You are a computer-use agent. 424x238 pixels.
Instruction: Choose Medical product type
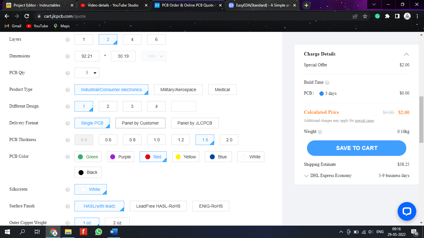tap(222, 90)
